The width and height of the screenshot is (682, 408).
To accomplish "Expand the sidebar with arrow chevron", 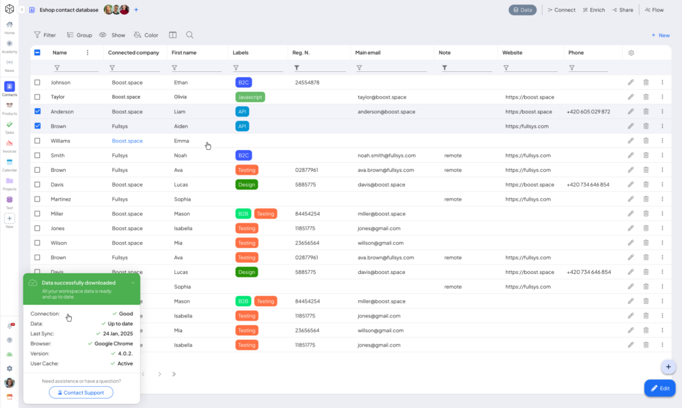I will click(x=22, y=10).
